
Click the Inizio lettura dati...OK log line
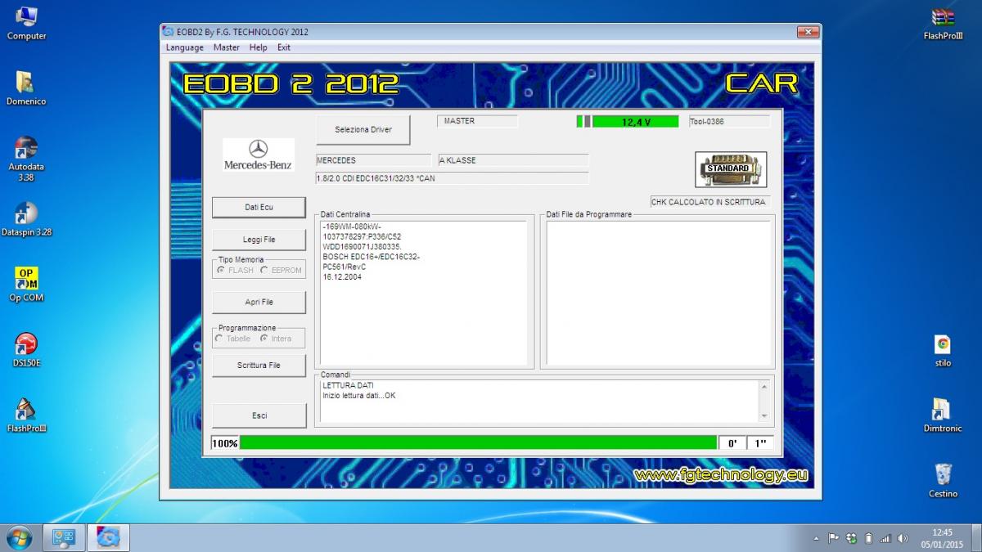(359, 396)
